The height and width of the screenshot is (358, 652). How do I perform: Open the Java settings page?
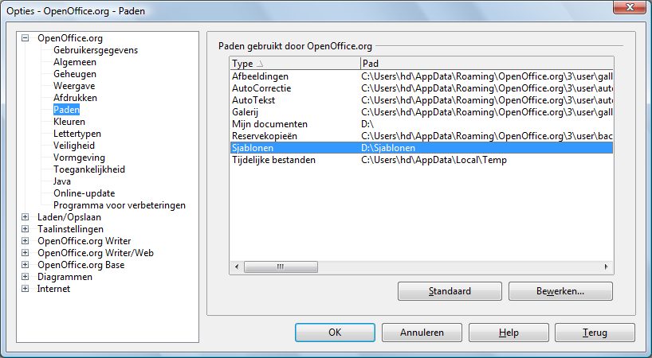(x=62, y=181)
